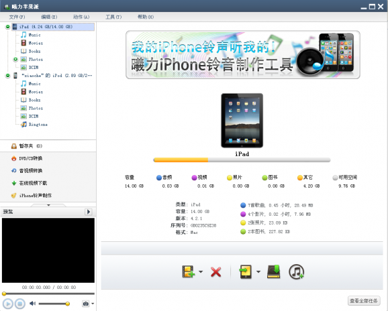This screenshot has height=311, width=388.
Task: Open the 编辑 menu
Action: 49,17
